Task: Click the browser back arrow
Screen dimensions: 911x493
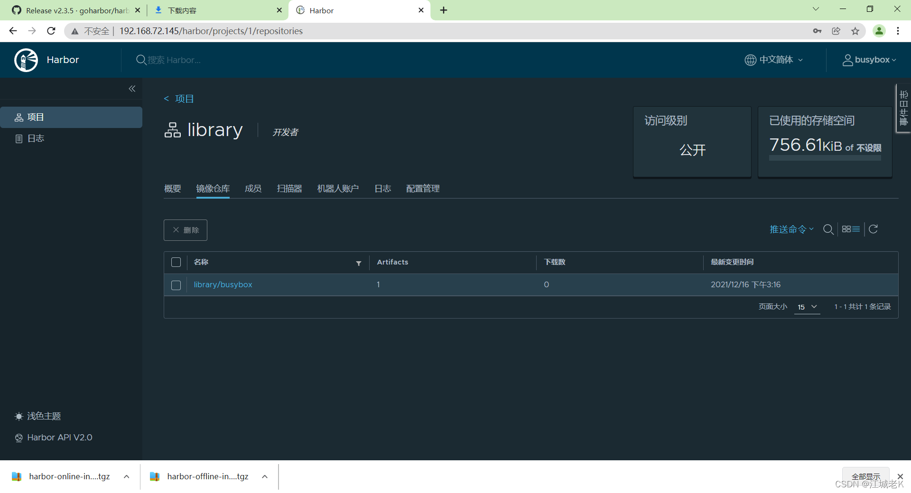Action: coord(13,31)
